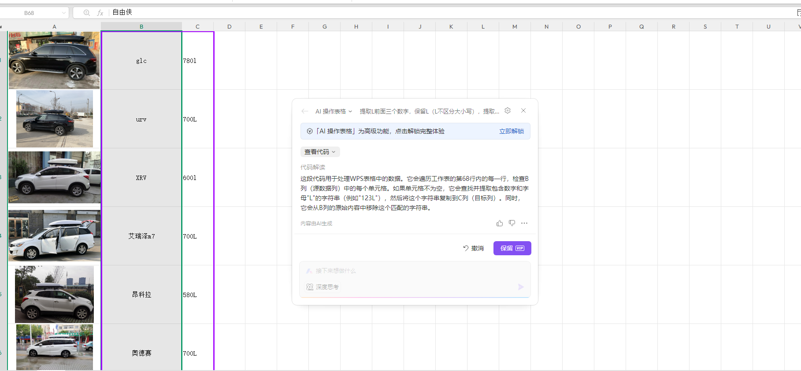
Task: Click the 接下来想做什么 prompt input
Action: [414, 271]
